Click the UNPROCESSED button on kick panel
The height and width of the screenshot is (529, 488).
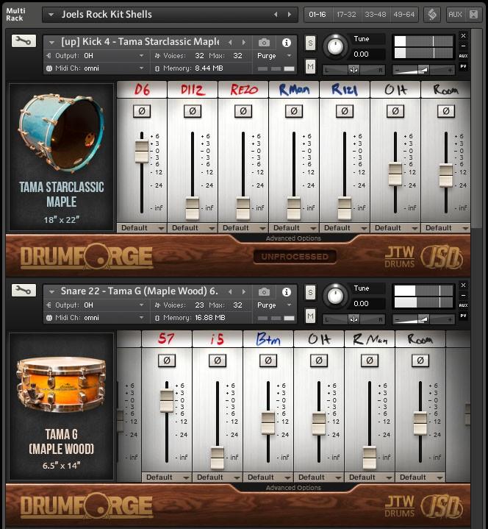[x=295, y=257]
